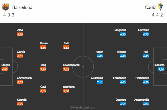Select Kessie's 6.30 rating badge

point(43,47)
